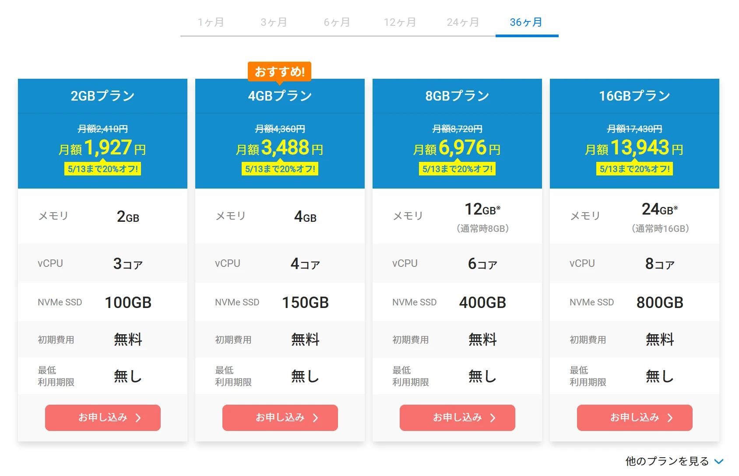Click 初期費用 label in 16GB plan
The width and height of the screenshot is (739, 476).
(588, 339)
